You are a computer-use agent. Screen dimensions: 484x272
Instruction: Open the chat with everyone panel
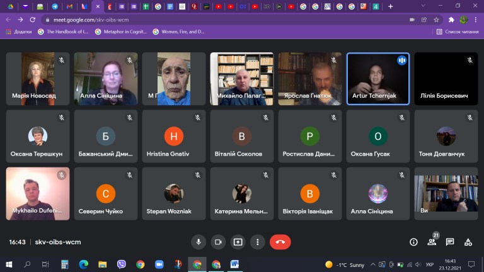click(450, 242)
